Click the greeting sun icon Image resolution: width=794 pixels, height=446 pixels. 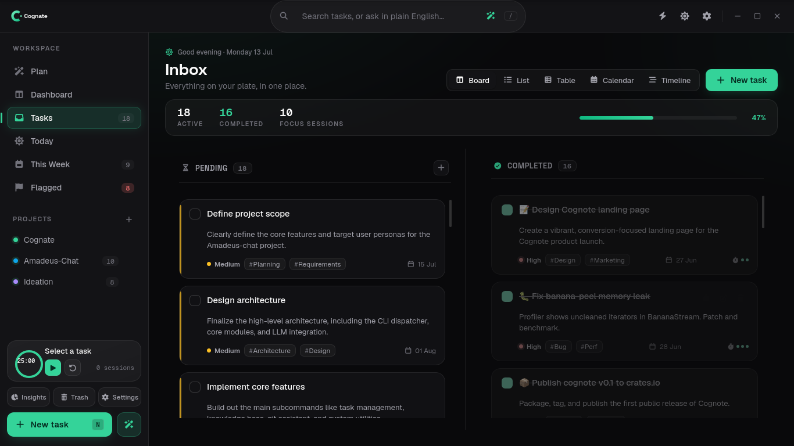[169, 52]
